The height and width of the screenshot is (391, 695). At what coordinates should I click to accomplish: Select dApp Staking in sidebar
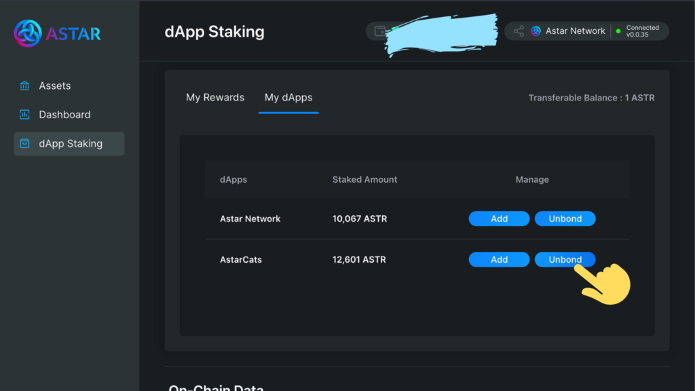click(x=69, y=144)
